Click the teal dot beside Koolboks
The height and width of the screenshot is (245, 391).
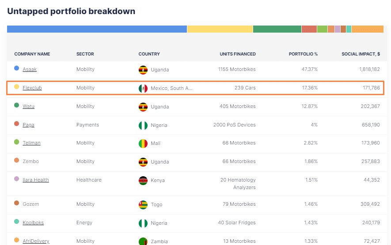click(x=16, y=221)
